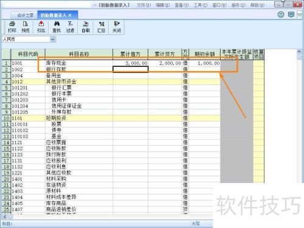Select the 查找 binoculars search tool

(x=57, y=27)
